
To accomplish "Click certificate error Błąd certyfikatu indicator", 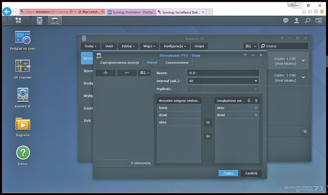I will [x=89, y=12].
